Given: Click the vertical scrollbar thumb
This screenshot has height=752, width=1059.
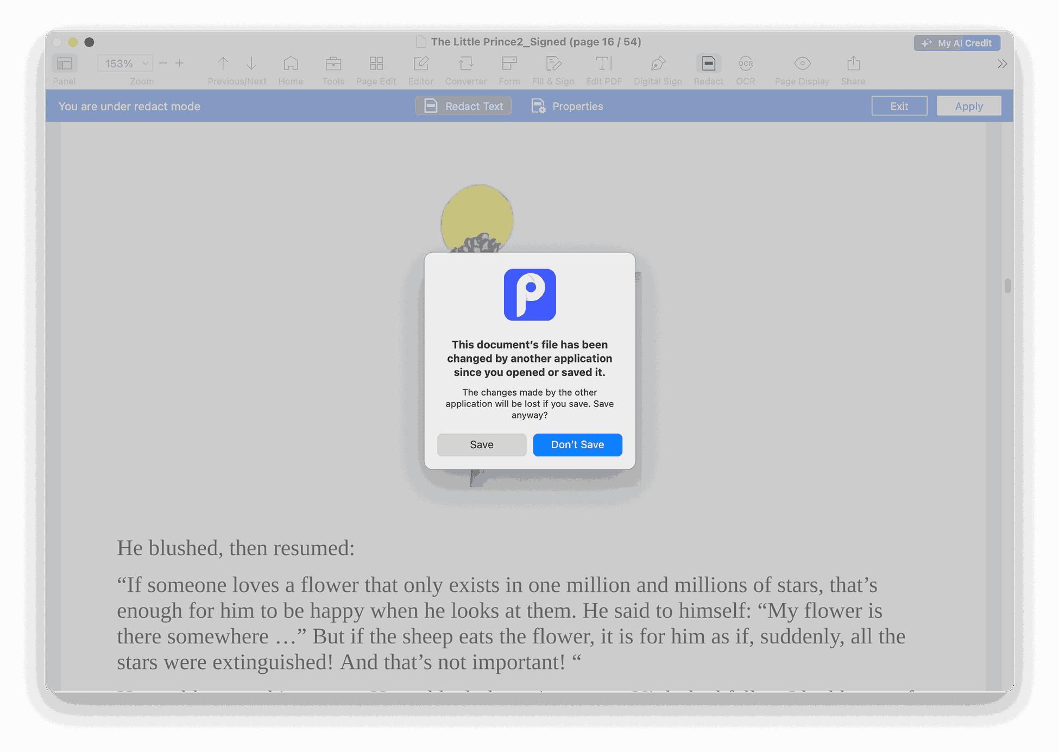Looking at the screenshot, I should point(1007,286).
